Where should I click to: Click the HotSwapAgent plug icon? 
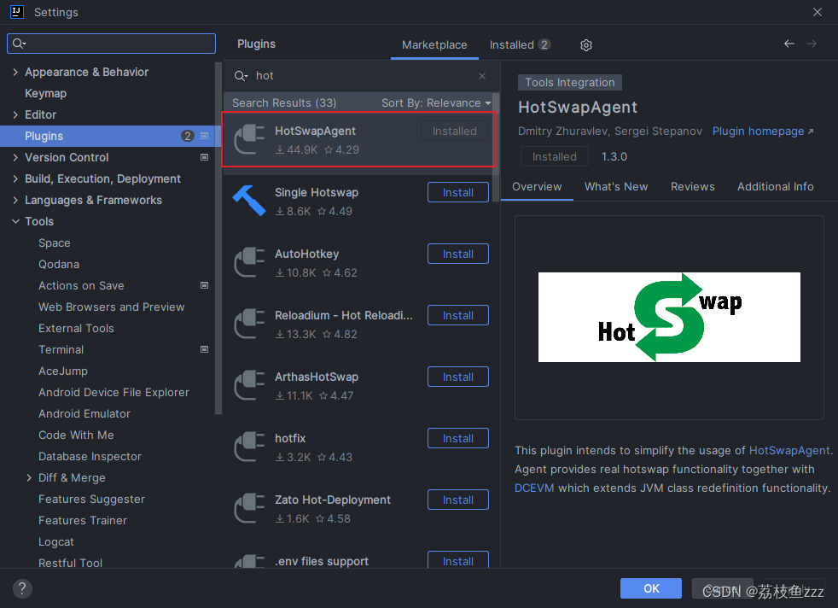(249, 139)
